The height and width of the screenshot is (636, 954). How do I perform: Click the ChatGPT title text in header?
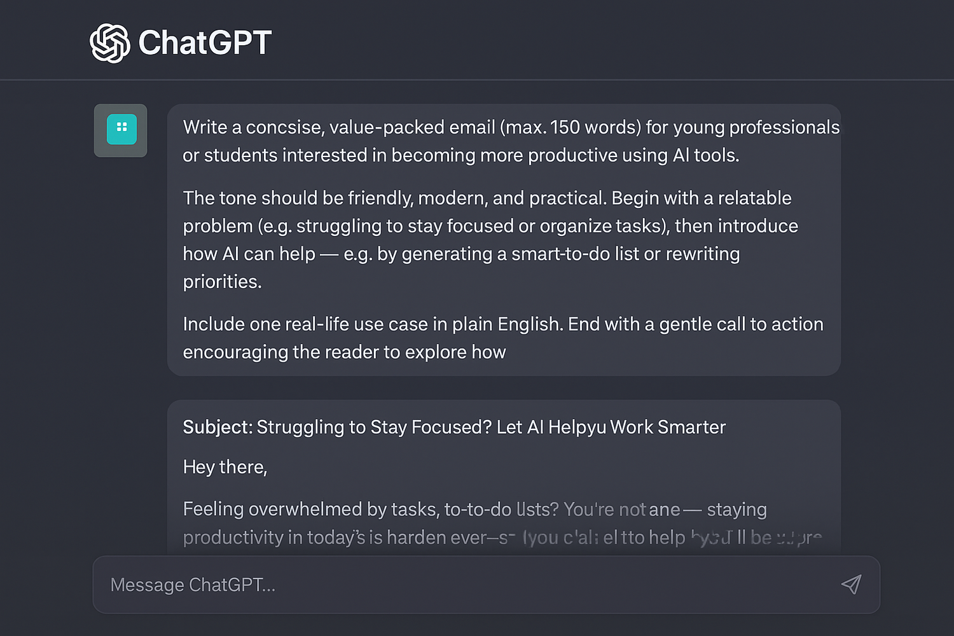tap(205, 43)
